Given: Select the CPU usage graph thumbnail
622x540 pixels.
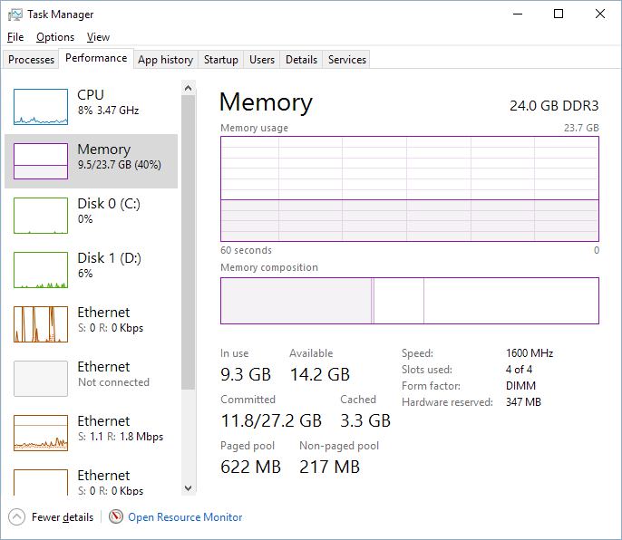Looking at the screenshot, I should [41, 107].
